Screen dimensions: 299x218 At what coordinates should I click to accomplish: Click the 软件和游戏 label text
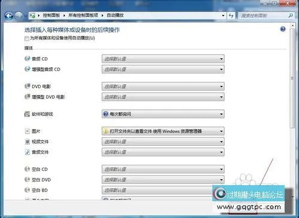[42, 114]
